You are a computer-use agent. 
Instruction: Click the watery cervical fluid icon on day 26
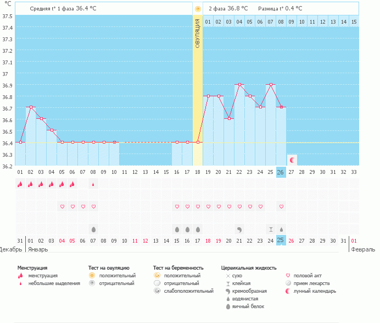(x=281, y=228)
